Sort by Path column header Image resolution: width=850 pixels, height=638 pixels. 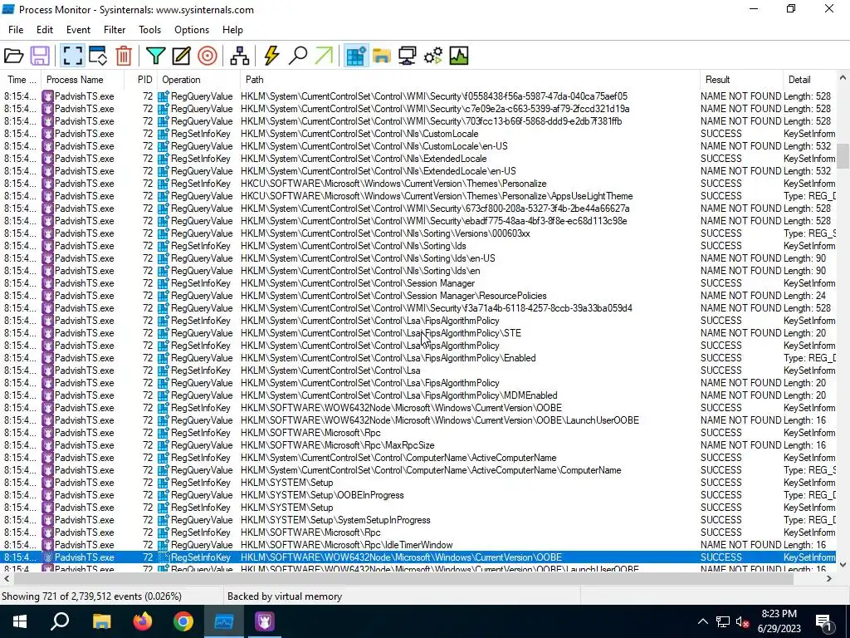pos(470,80)
